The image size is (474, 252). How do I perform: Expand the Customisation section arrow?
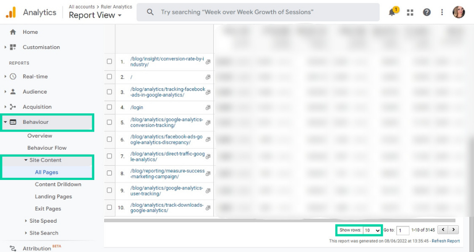click(5, 47)
